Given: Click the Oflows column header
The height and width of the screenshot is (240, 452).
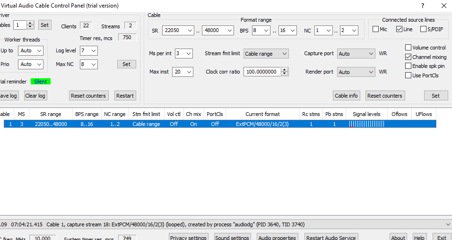Looking at the screenshot, I should click(x=399, y=114).
